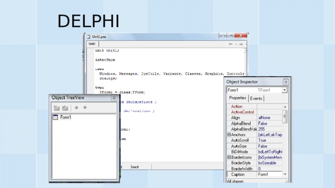Viewport: 335px width, 188px height.
Task: Select the Unit1 tab in code editor
Action: [92, 44]
